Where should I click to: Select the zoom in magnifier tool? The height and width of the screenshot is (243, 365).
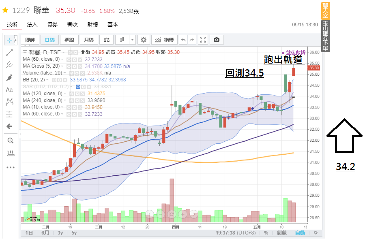(x=10, y=141)
